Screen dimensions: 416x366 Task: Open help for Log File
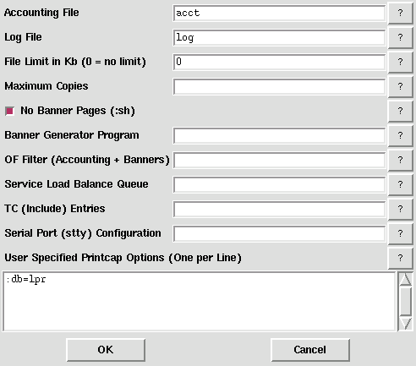click(400, 37)
